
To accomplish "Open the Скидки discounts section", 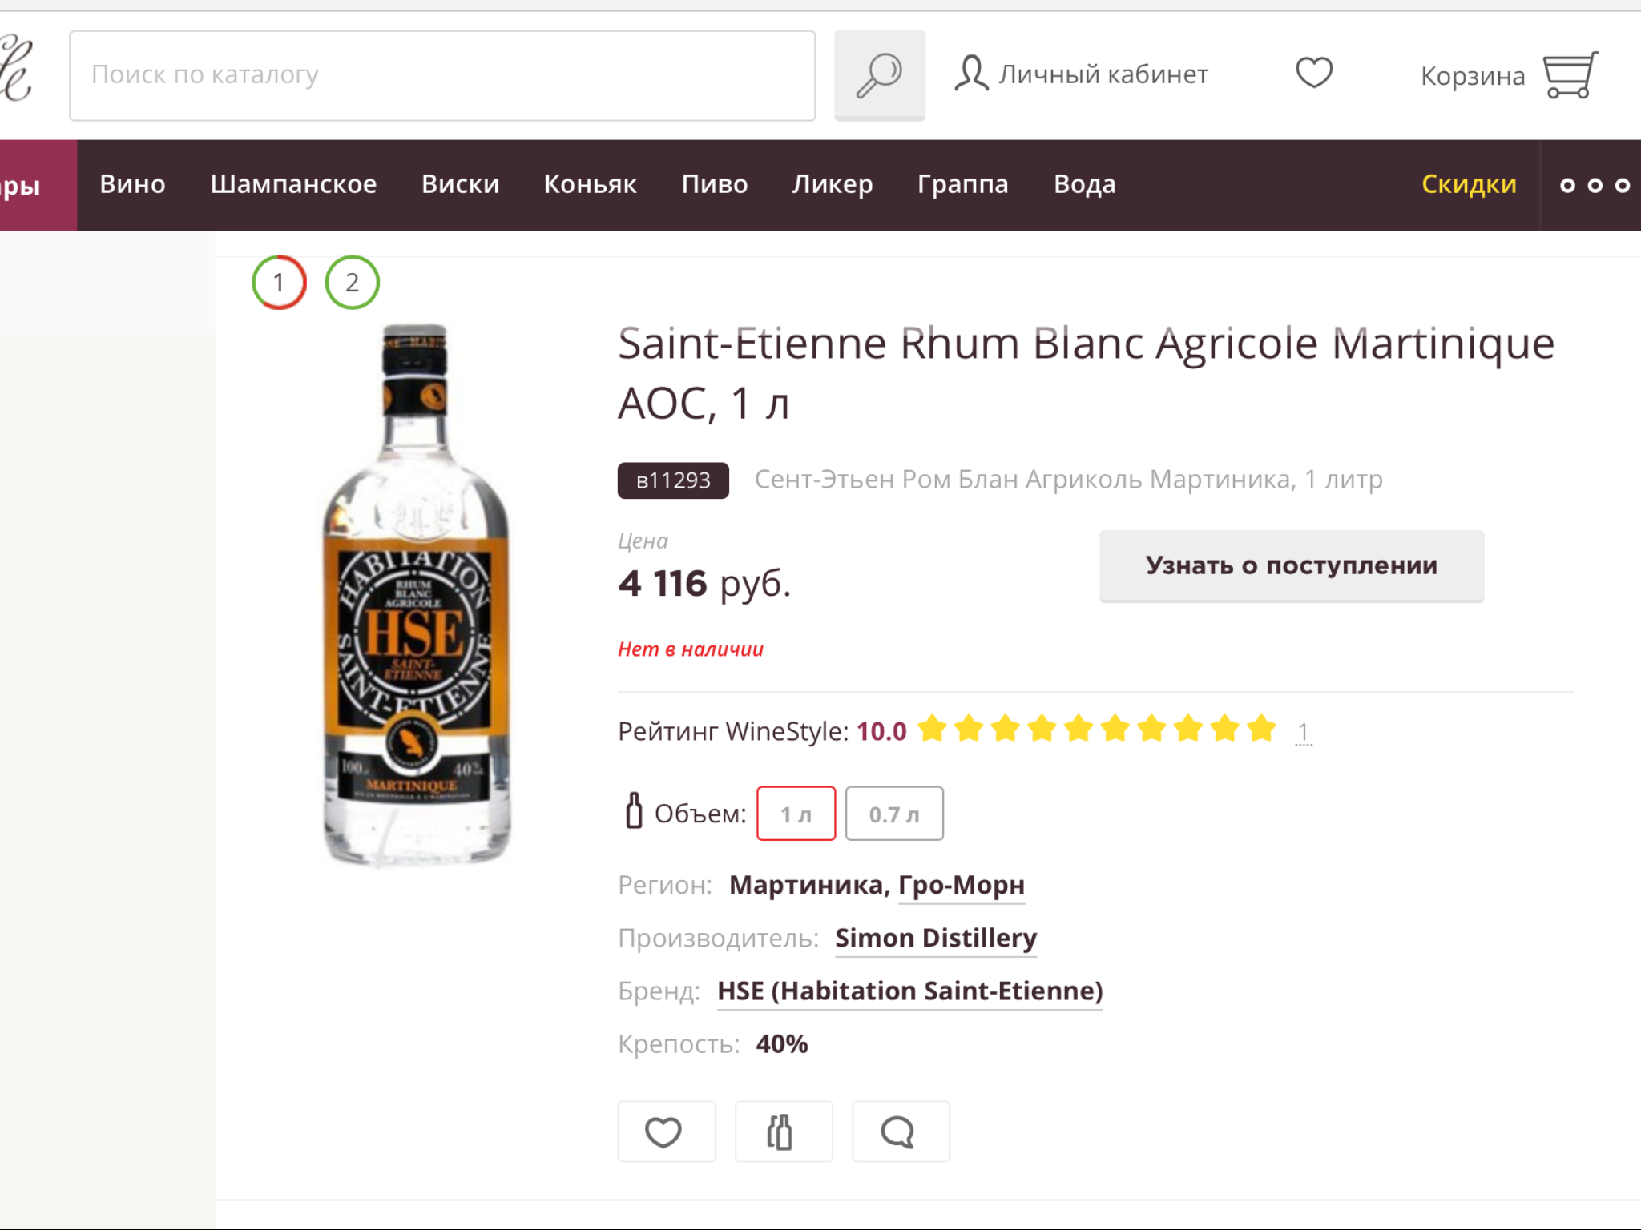I will click(1469, 184).
